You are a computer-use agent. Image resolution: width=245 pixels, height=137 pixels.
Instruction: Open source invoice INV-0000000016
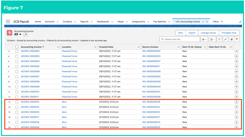(x=151, y=102)
